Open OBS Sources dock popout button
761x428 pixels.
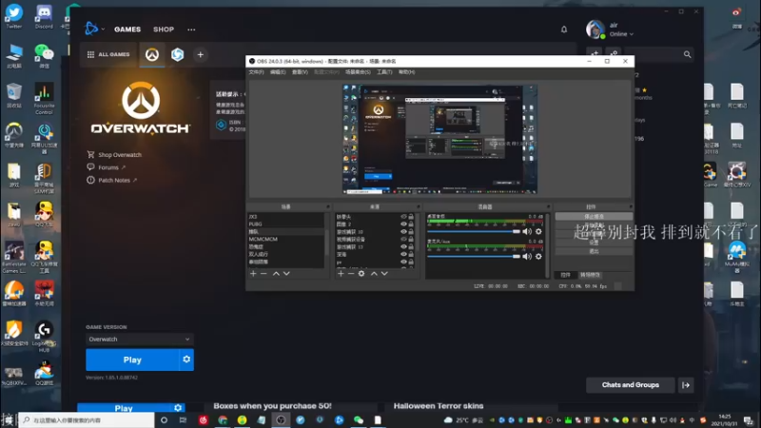coord(417,206)
